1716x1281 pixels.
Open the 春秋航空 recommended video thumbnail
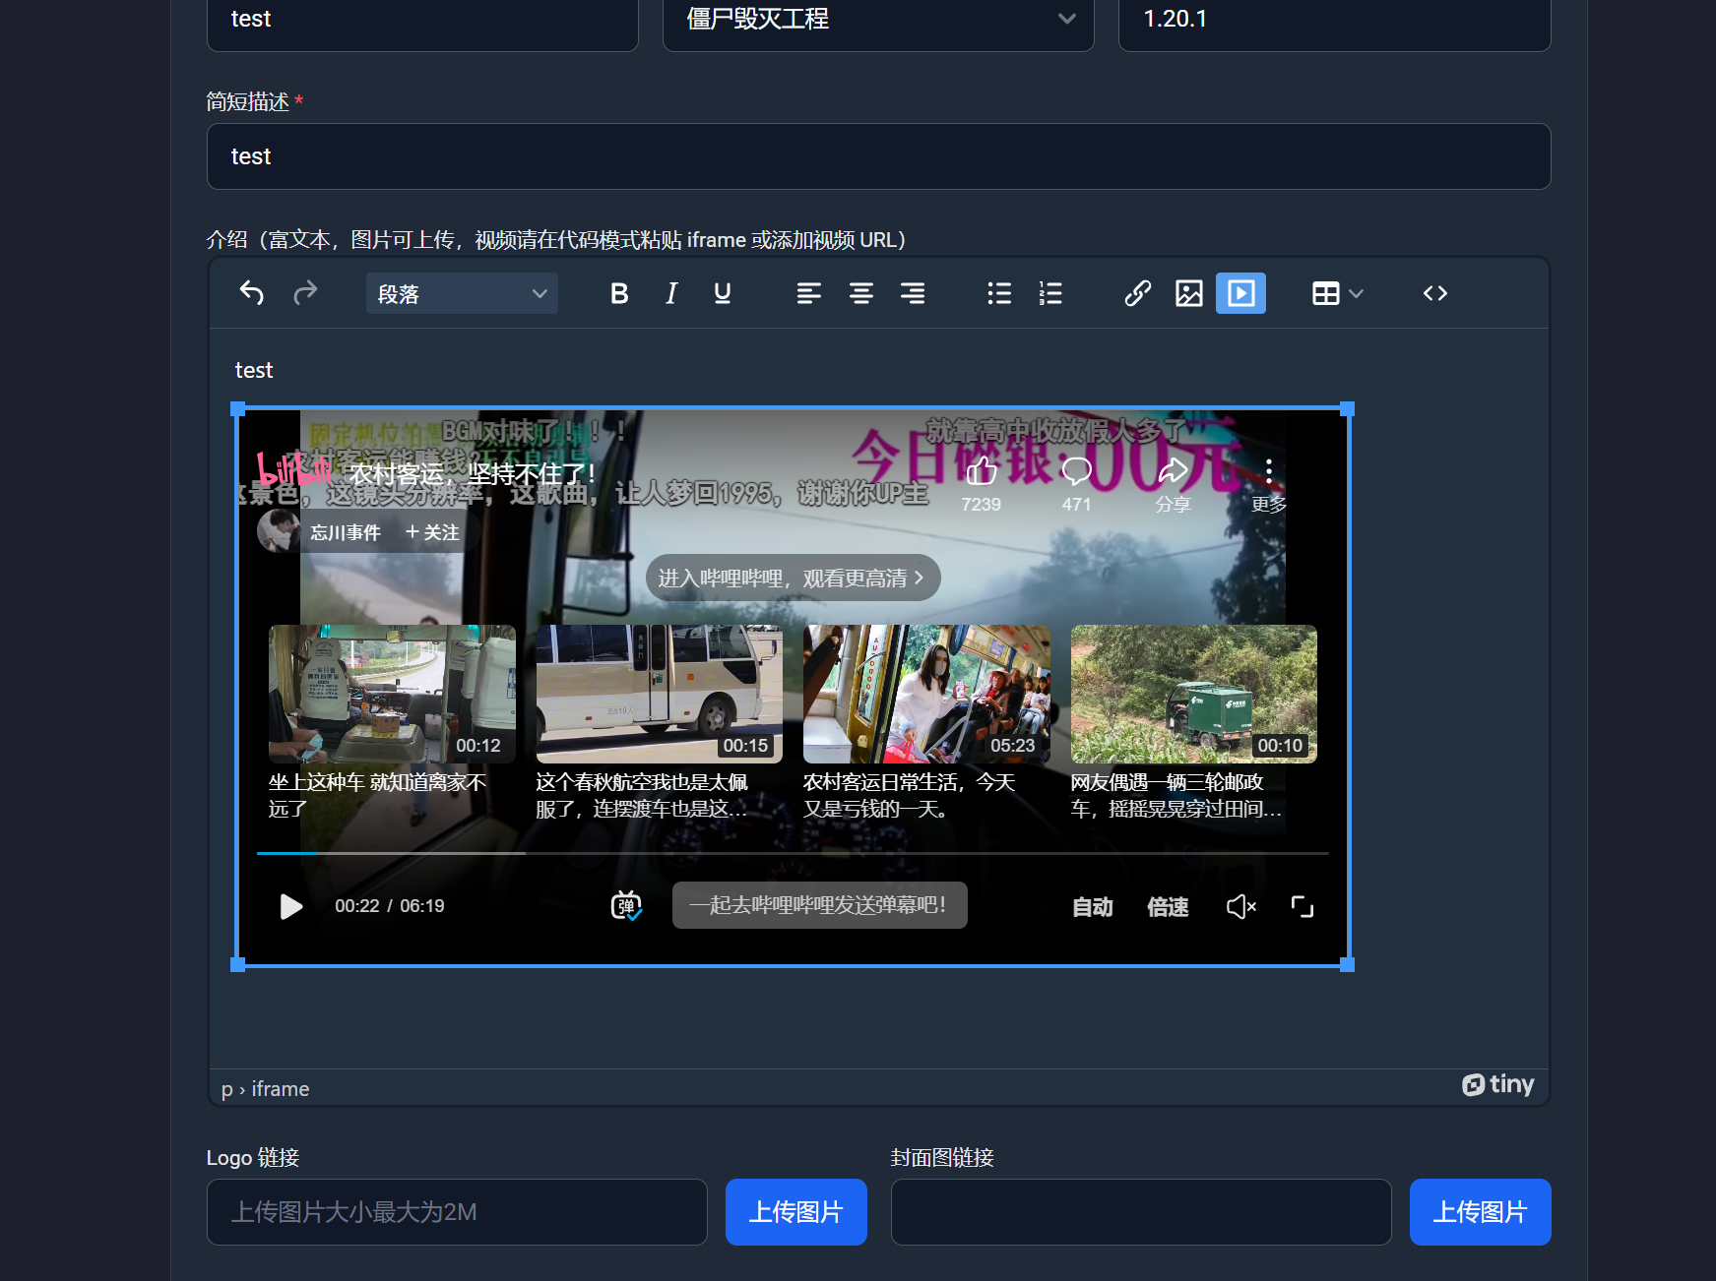(x=660, y=694)
